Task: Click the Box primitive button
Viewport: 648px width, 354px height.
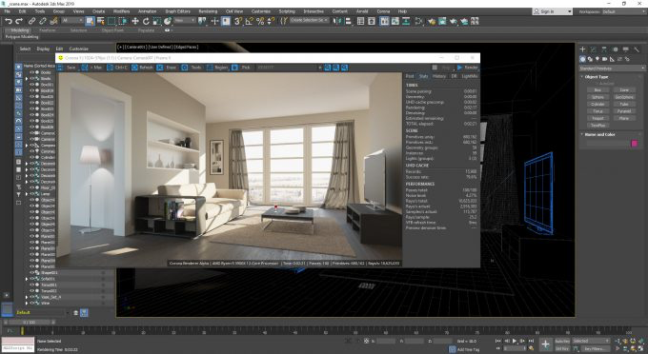Action: (597, 90)
